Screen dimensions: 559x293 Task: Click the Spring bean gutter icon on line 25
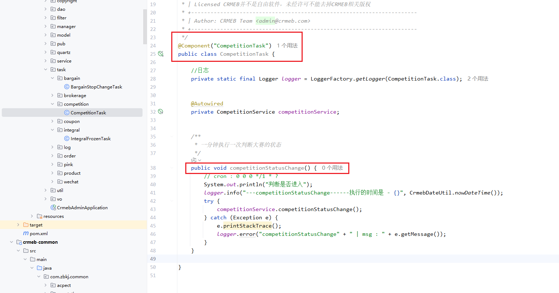161,54
